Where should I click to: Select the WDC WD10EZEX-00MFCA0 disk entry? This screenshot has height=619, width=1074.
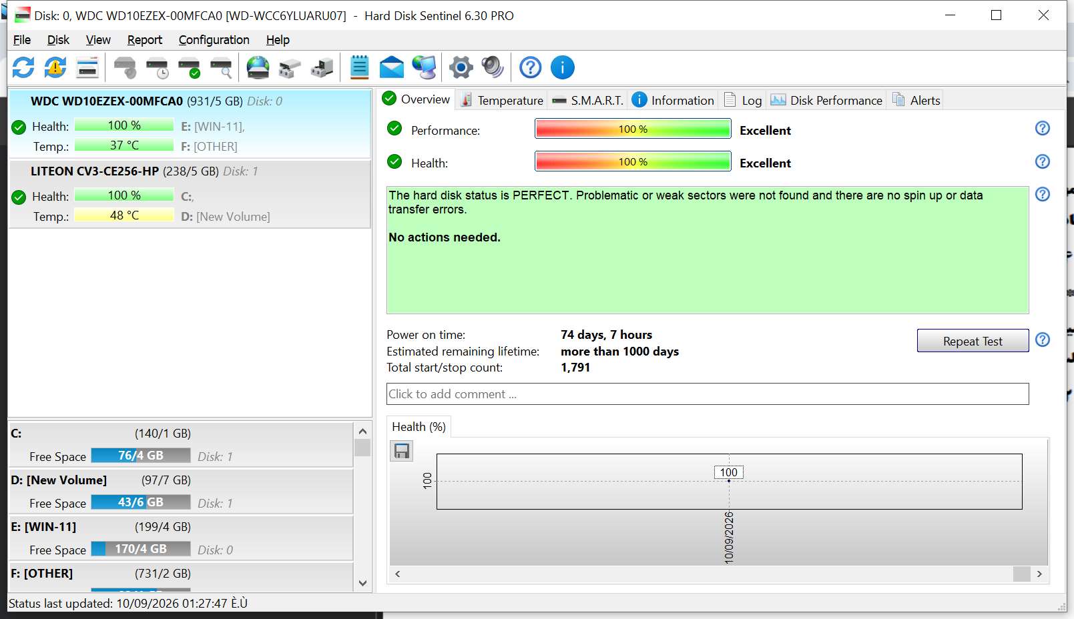190,123
